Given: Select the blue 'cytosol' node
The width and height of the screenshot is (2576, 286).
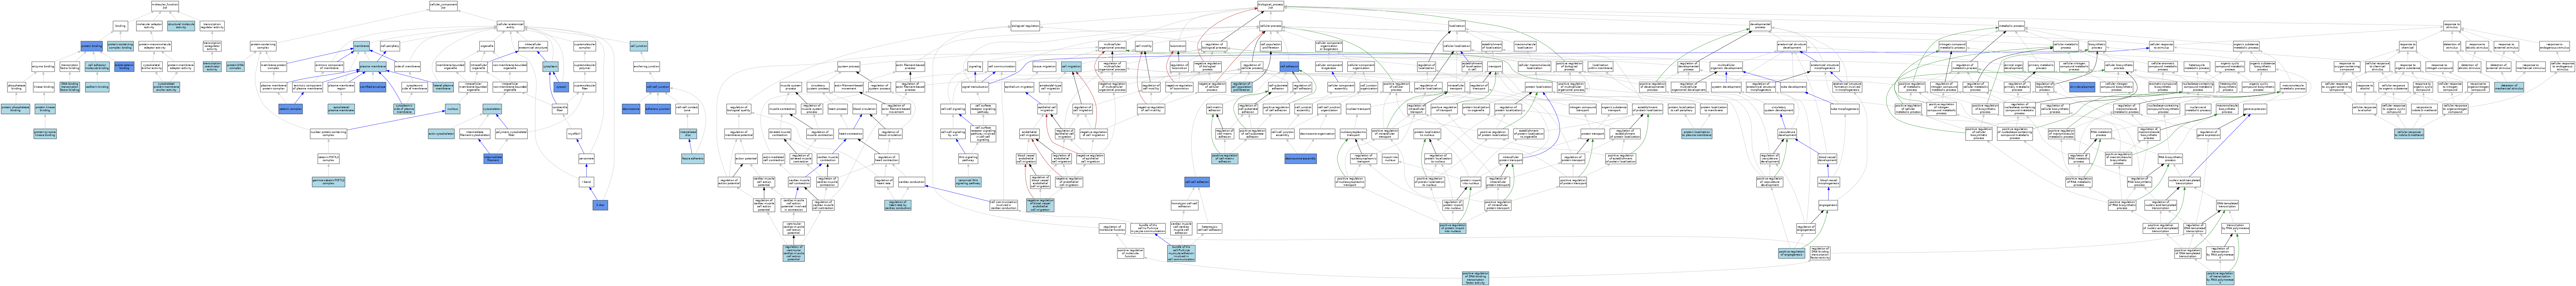Looking at the screenshot, I should click(x=561, y=87).
